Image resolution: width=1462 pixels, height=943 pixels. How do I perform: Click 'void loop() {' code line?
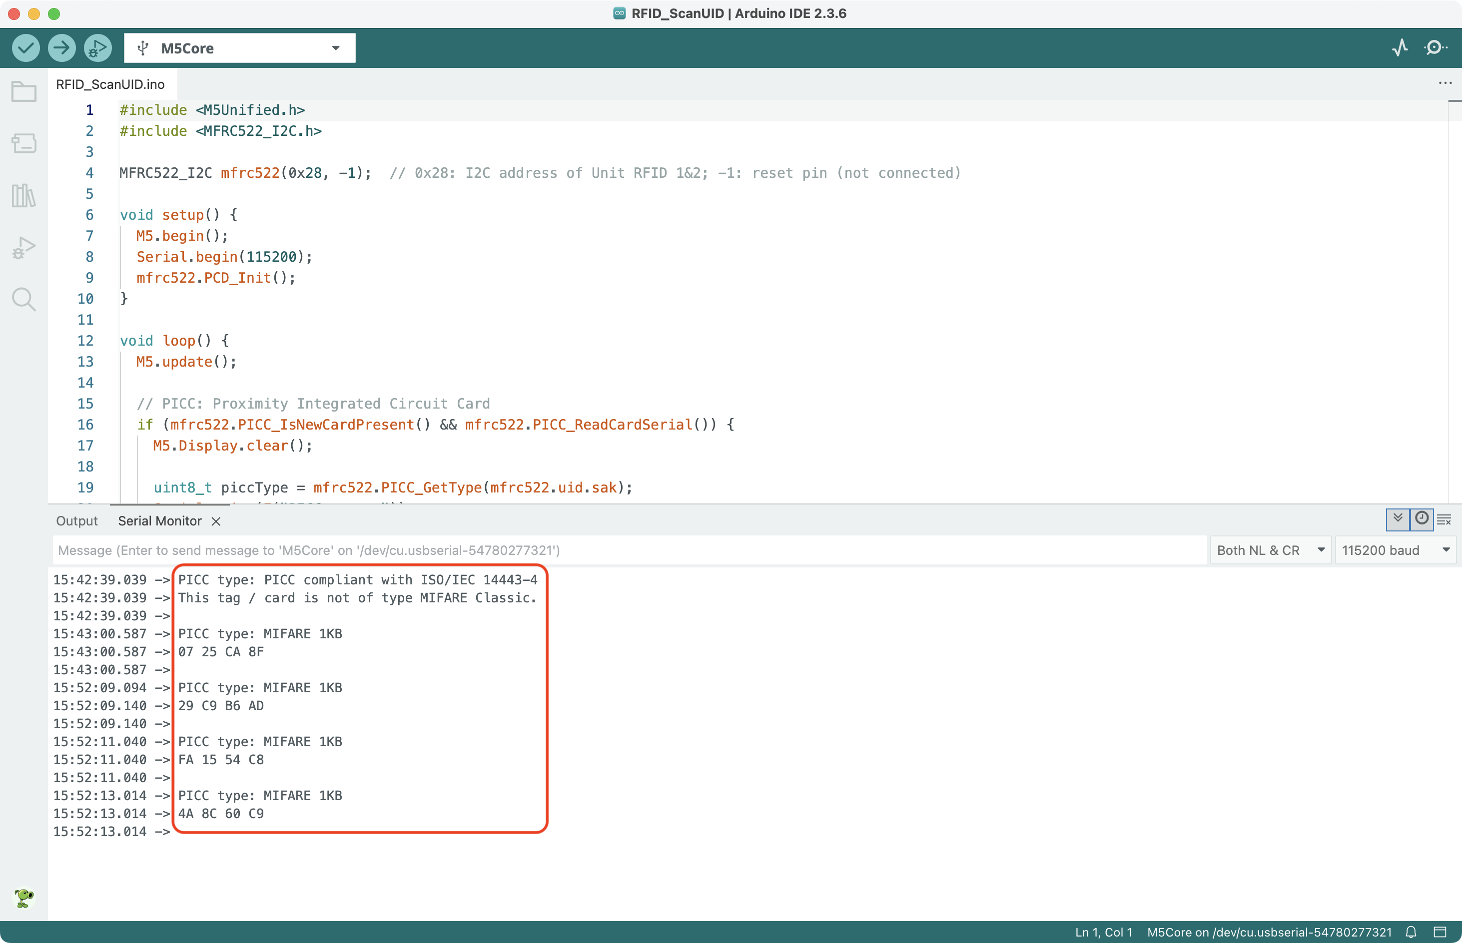[x=174, y=341]
